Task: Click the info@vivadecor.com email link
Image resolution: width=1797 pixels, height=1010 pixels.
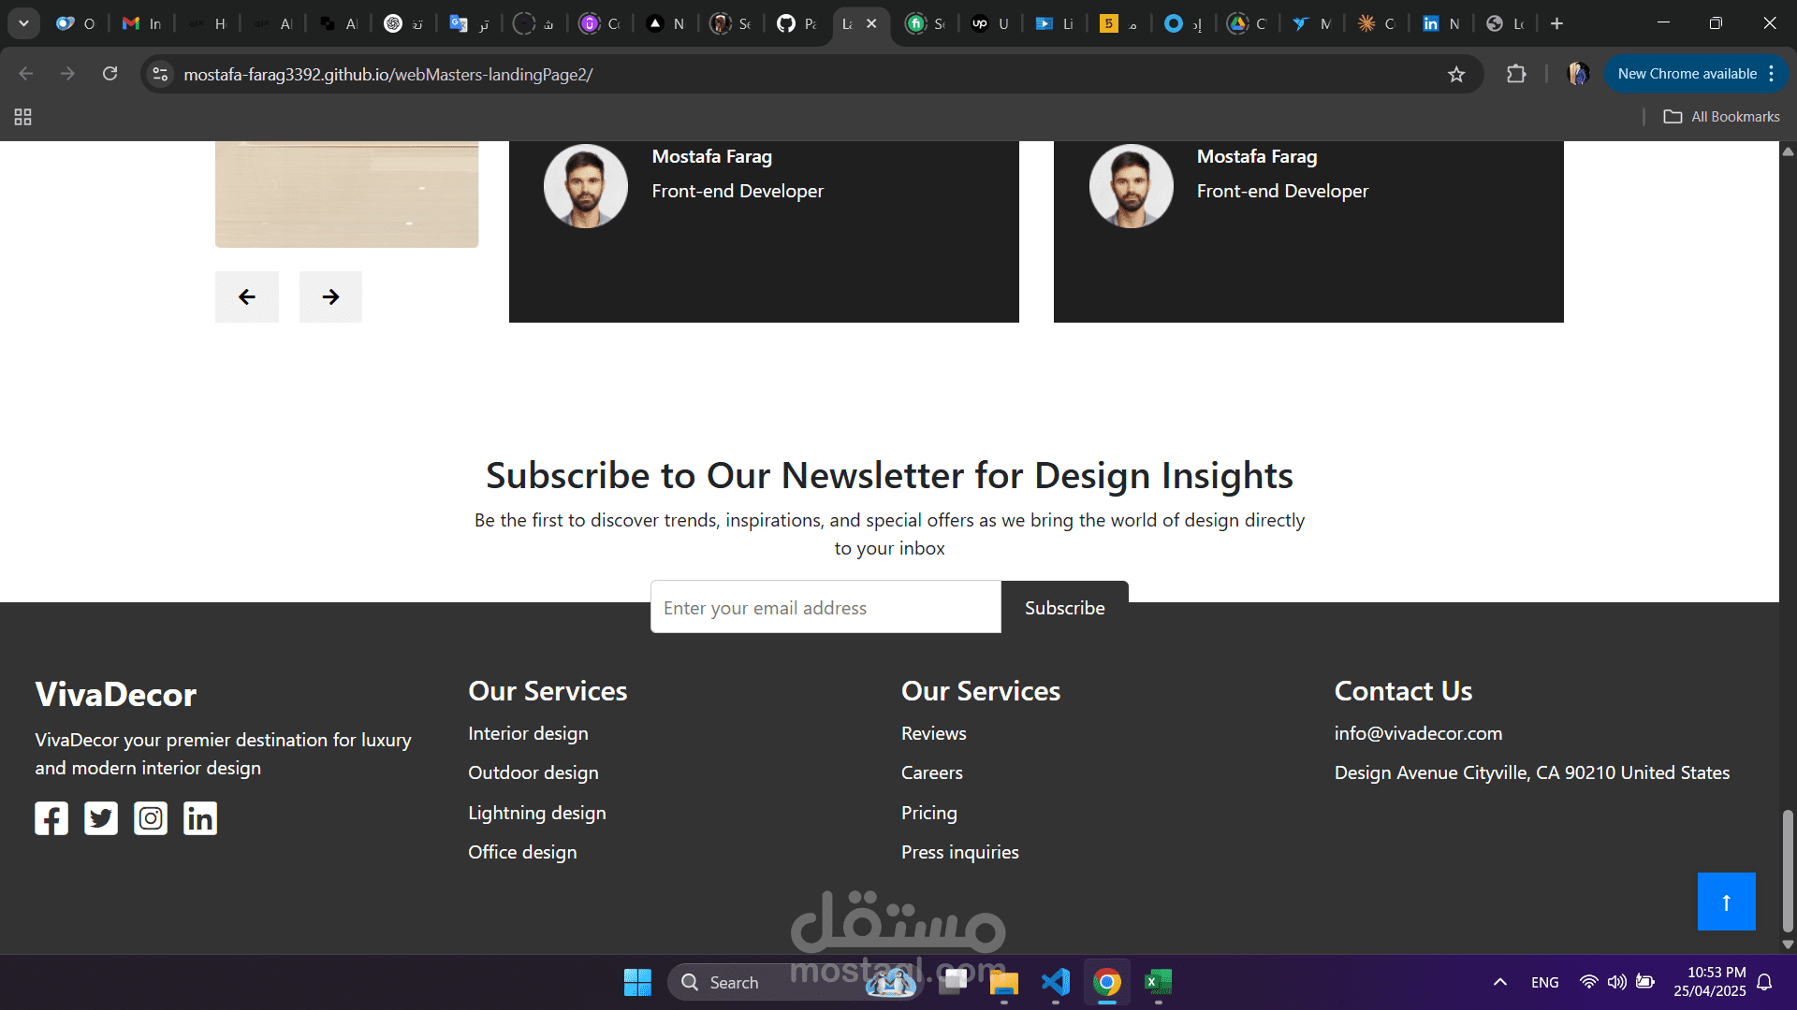Action: 1418,733
